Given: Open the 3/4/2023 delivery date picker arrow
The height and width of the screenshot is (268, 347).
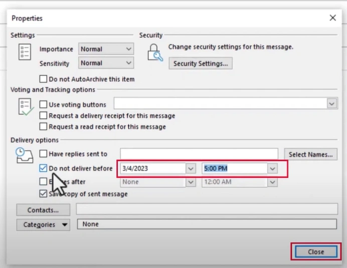Looking at the screenshot, I should (191, 169).
